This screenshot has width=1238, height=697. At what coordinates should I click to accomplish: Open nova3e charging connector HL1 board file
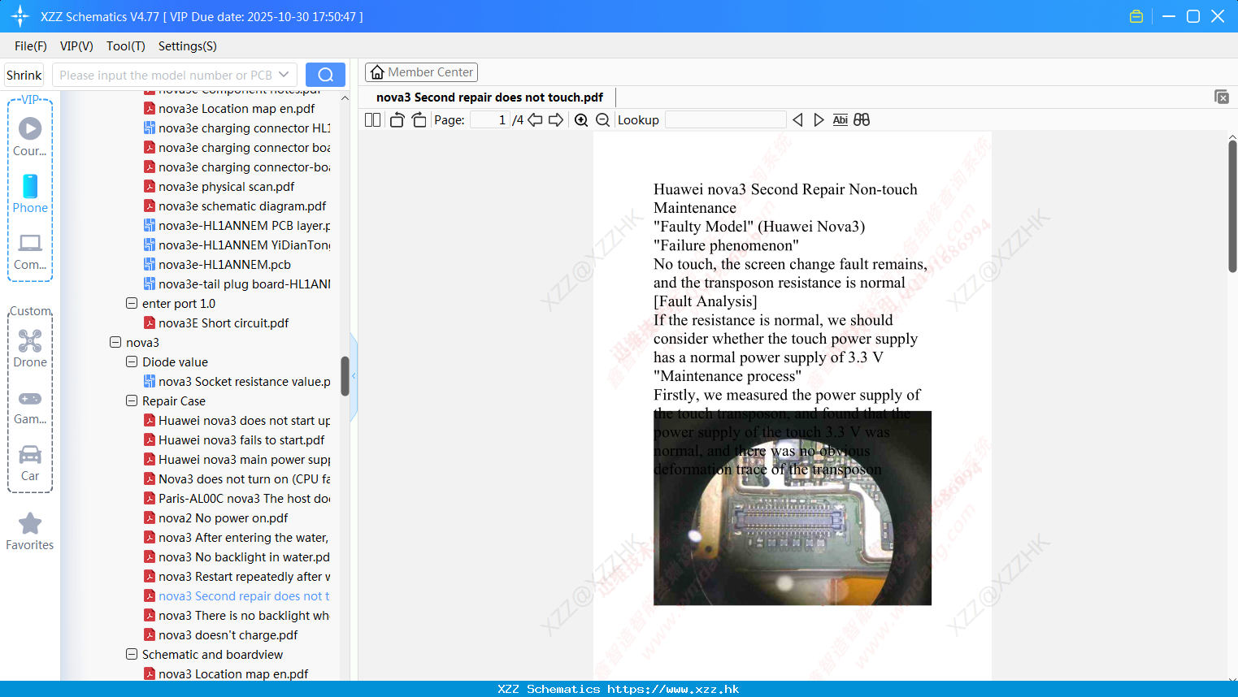[x=237, y=128]
